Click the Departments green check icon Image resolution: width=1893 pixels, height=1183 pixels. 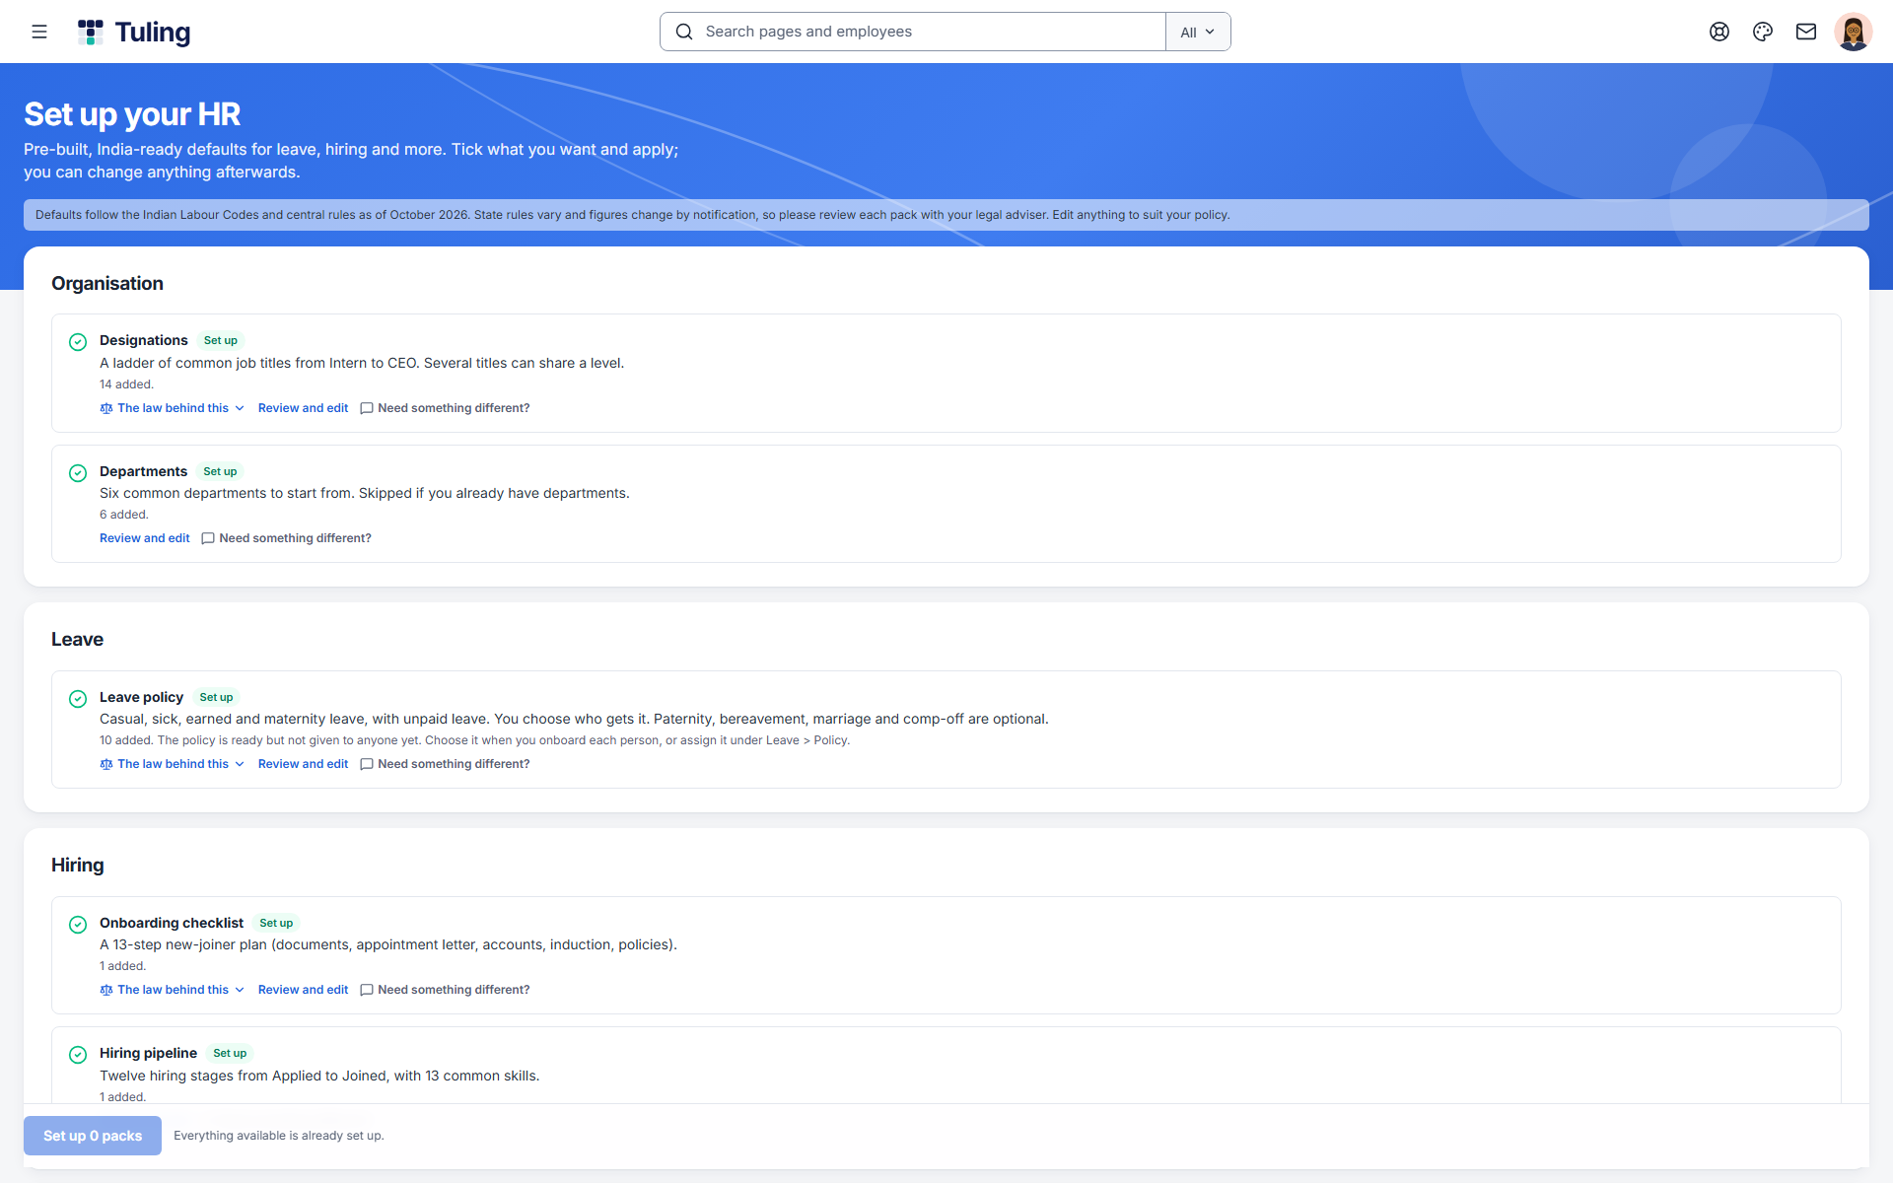tap(78, 473)
